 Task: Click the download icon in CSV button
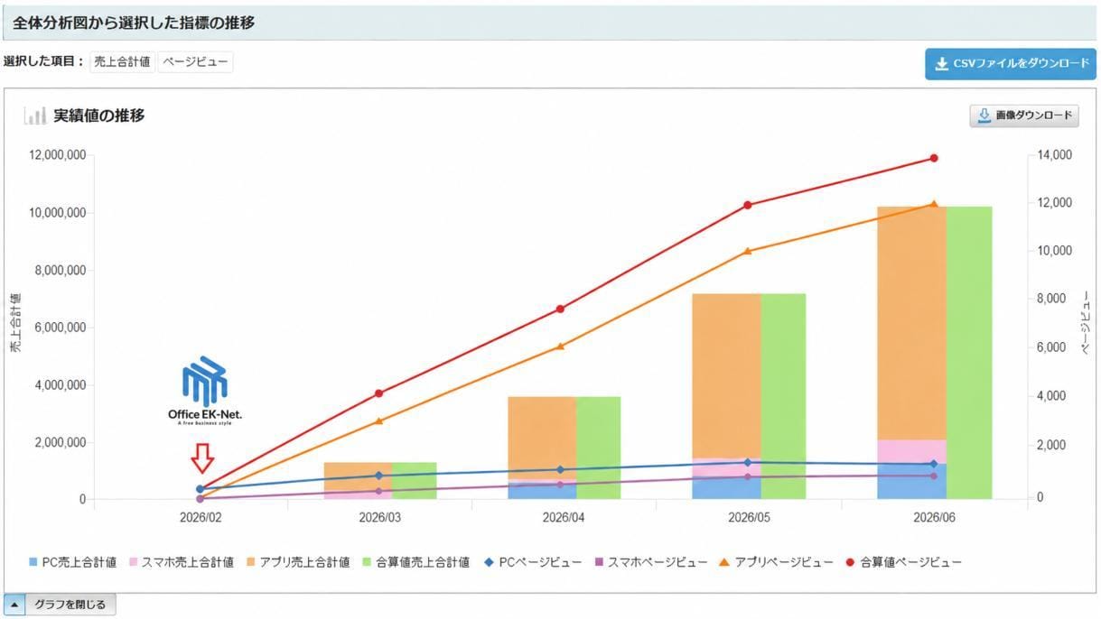(942, 64)
